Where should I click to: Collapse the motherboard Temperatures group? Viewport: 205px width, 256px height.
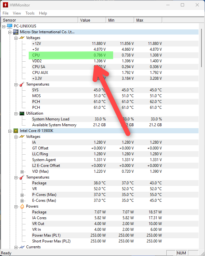(16, 85)
